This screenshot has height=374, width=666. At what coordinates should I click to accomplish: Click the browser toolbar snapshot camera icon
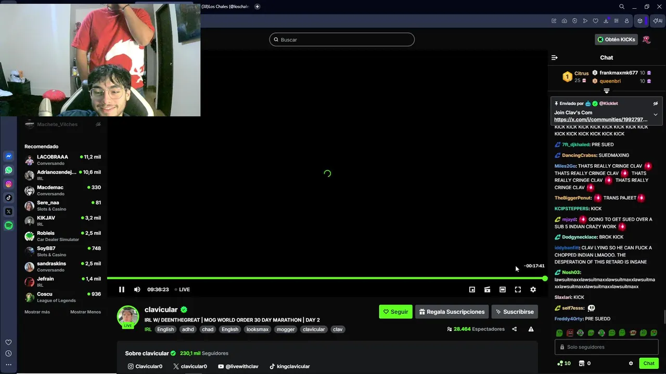(565, 21)
